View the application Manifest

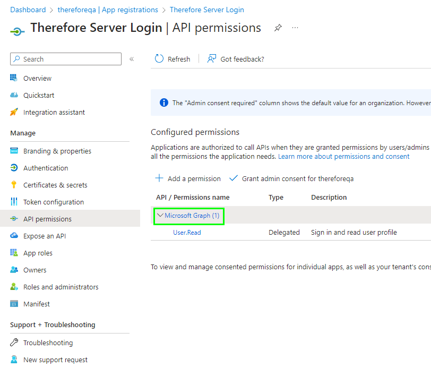(x=35, y=304)
